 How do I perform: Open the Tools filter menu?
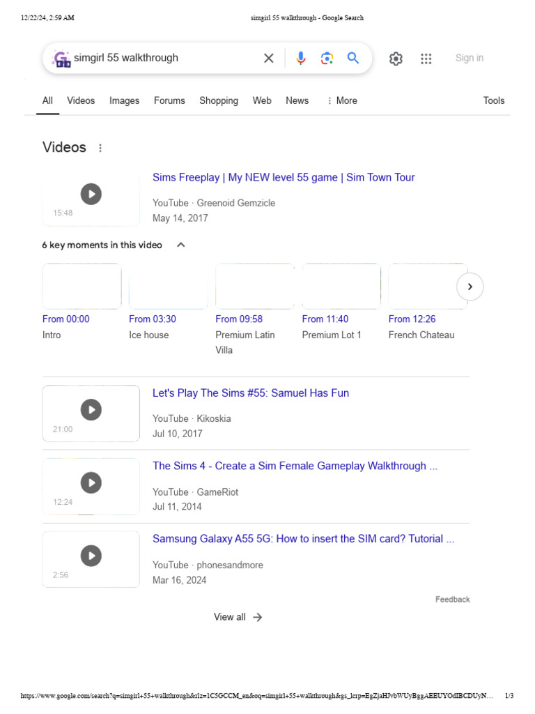(x=493, y=100)
